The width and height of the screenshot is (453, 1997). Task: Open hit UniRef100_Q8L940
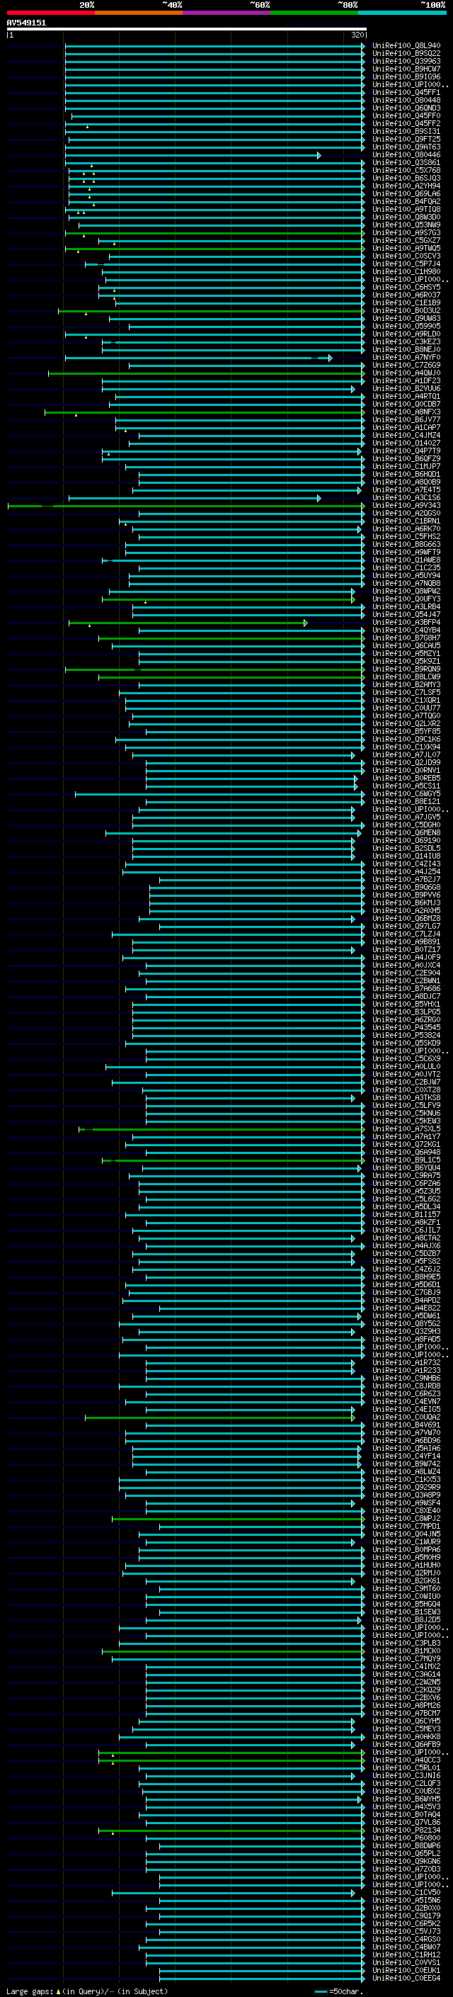pyautogui.click(x=406, y=46)
